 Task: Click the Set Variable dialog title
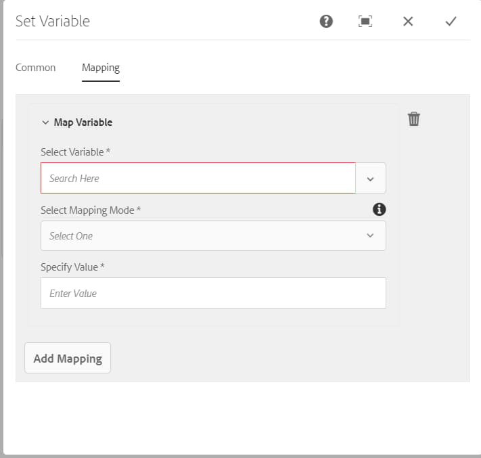click(53, 21)
